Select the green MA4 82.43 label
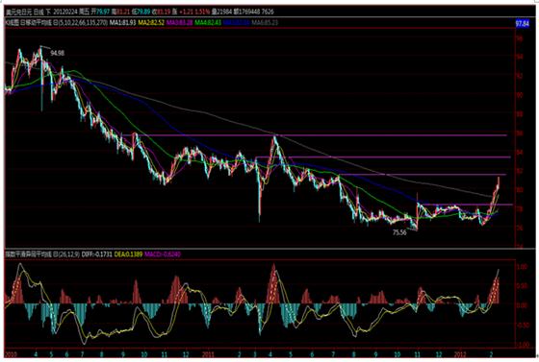 208,23
